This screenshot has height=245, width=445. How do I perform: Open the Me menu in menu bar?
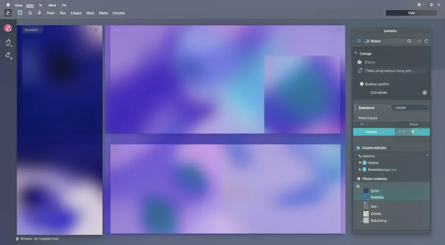pos(64,5)
